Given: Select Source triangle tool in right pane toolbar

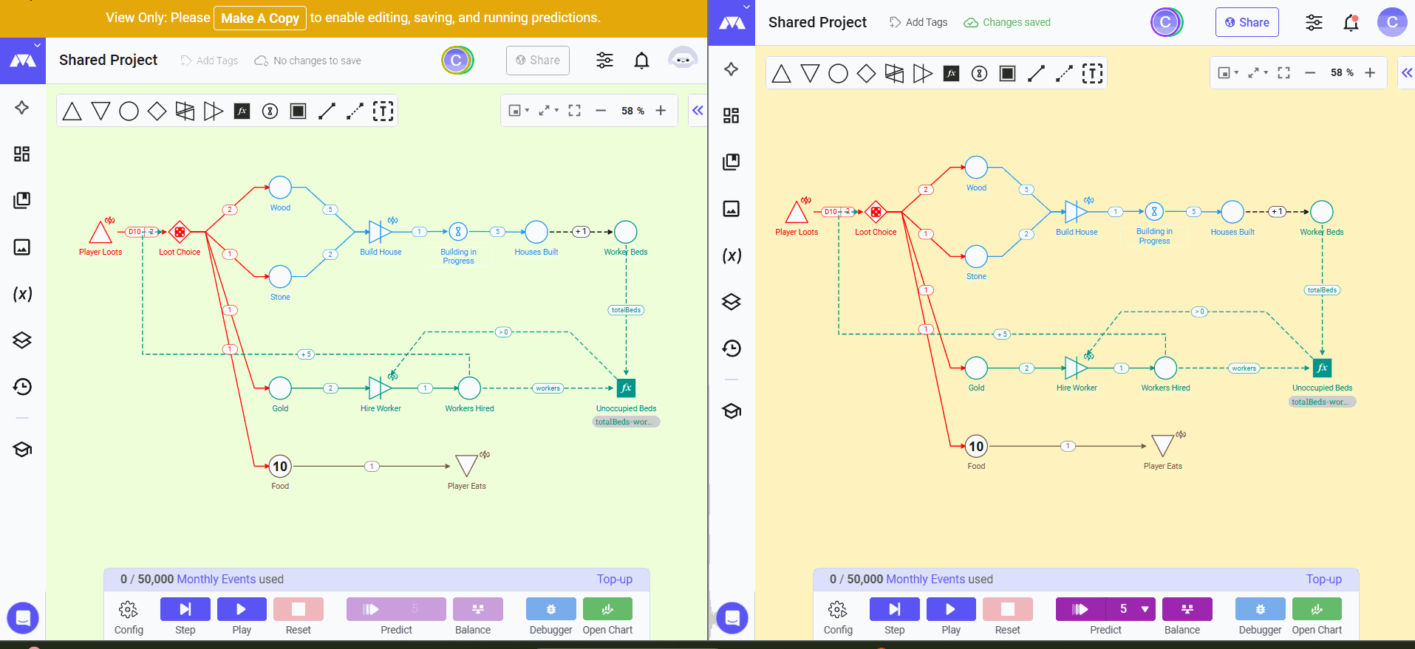Looking at the screenshot, I should (x=781, y=74).
